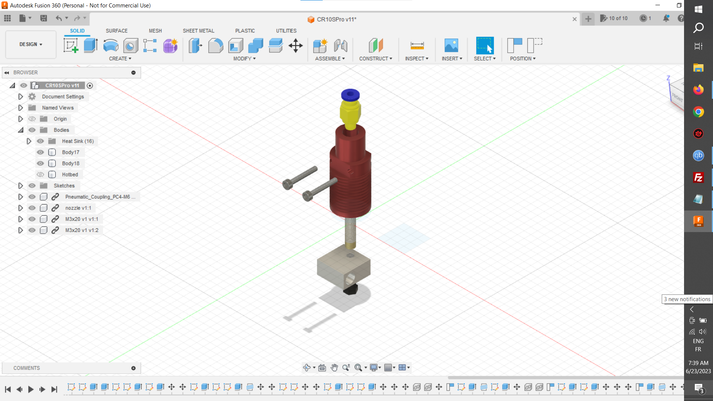
Task: Hide the nozzle v1:1 component
Action: [x=32, y=208]
